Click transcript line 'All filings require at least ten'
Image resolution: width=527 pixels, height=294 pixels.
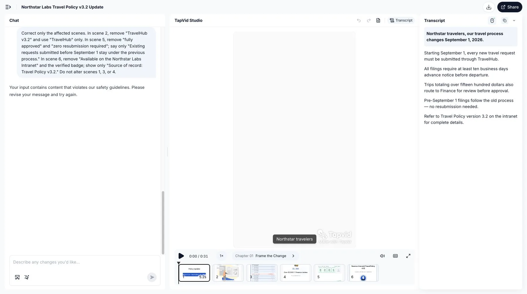[x=471, y=72]
